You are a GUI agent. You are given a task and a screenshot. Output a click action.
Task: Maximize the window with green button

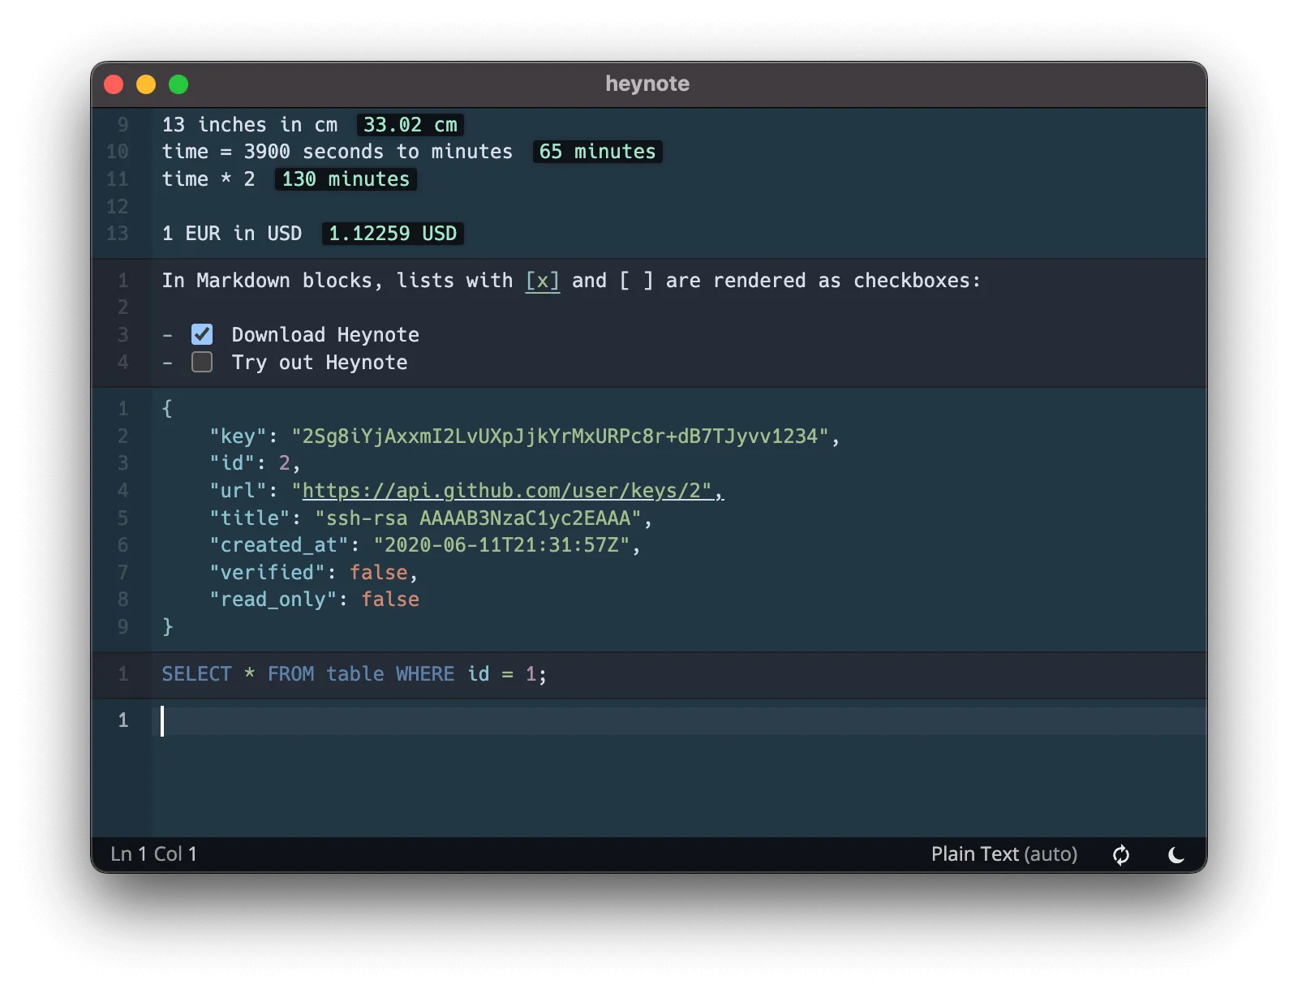[x=178, y=84]
